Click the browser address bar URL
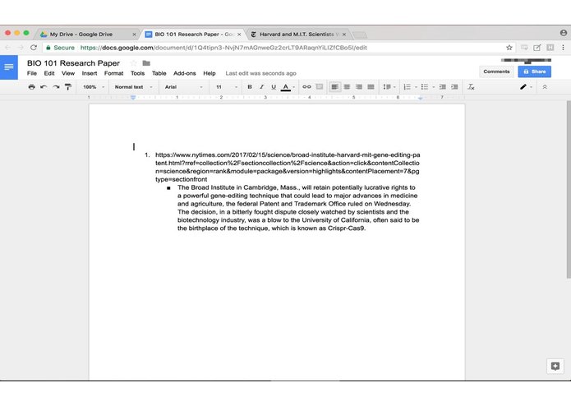 (x=223, y=48)
